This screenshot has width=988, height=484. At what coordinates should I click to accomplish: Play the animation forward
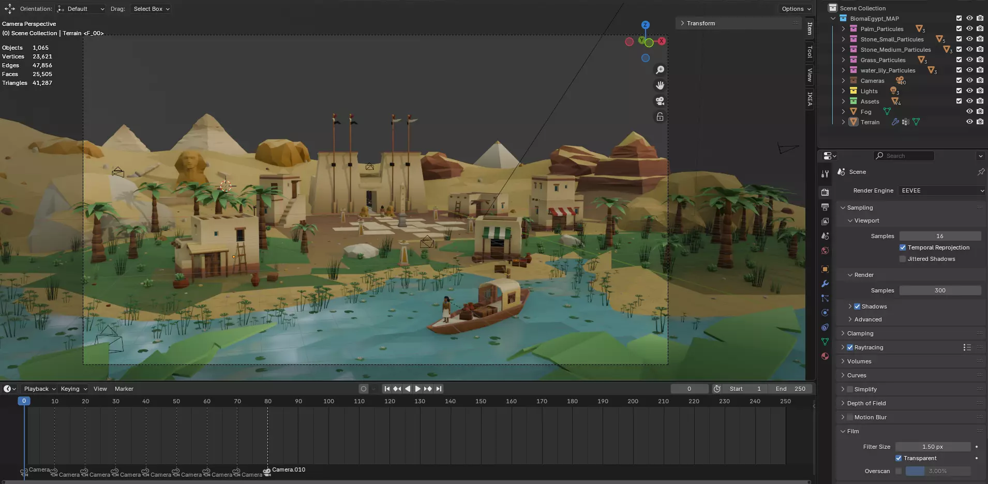418,389
